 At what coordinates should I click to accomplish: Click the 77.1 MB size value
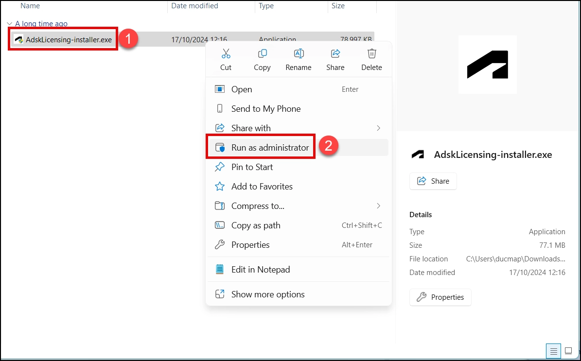tap(552, 245)
